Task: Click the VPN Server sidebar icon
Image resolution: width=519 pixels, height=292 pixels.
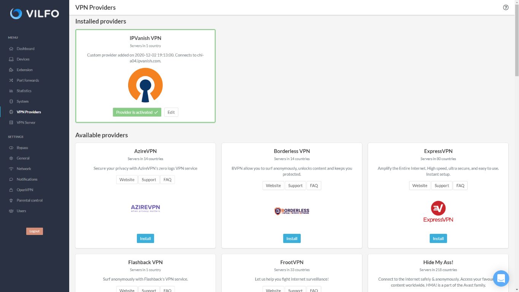Action: 11,123
